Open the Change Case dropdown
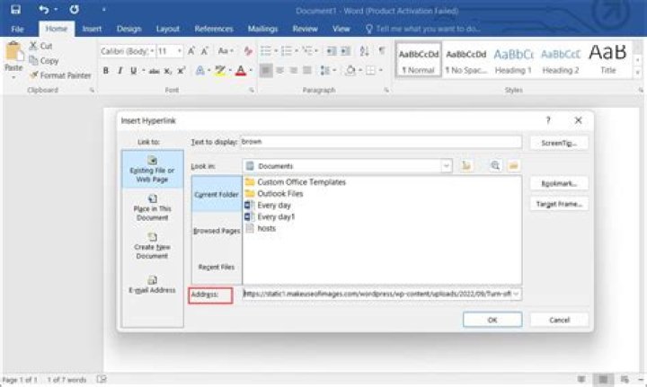Viewport: 647px width, 387px height. pos(226,51)
